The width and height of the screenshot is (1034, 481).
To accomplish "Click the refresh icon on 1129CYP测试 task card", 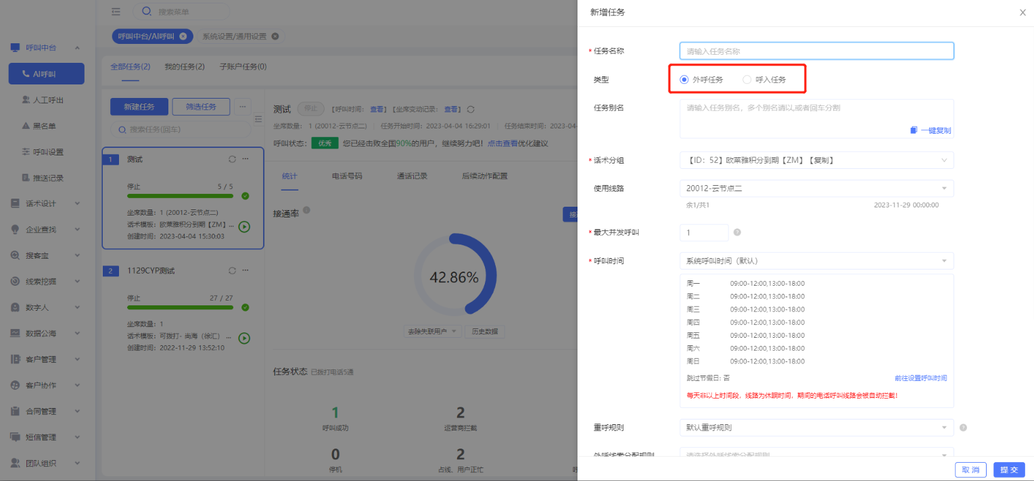I will click(232, 271).
